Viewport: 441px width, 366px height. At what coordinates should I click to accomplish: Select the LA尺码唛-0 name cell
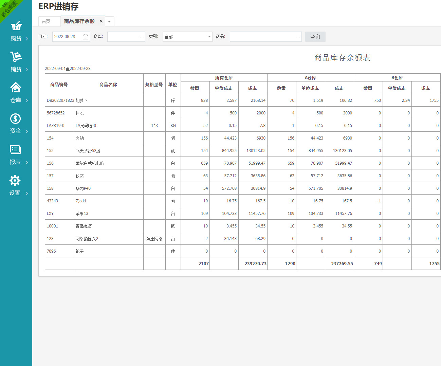[109, 126]
